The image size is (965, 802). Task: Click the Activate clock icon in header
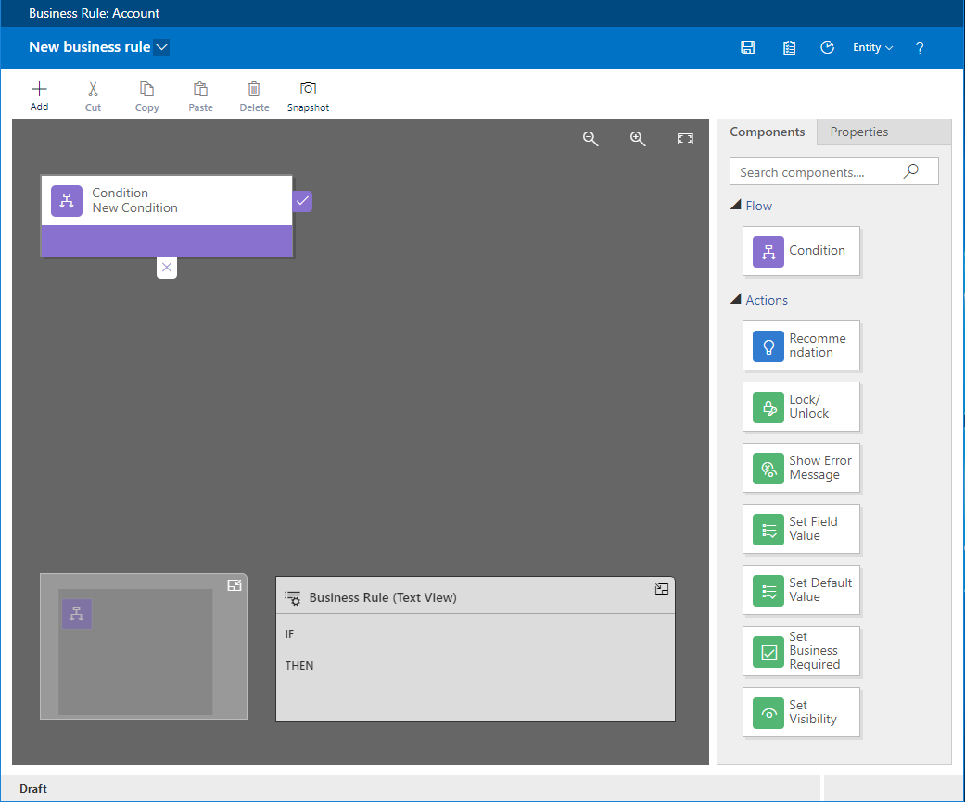pyautogui.click(x=828, y=47)
